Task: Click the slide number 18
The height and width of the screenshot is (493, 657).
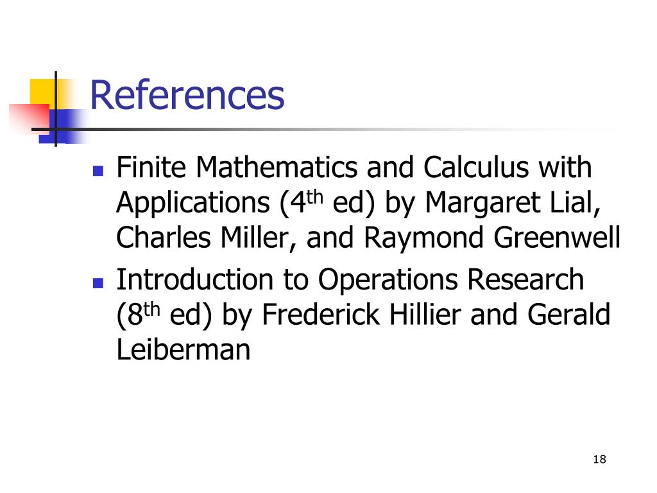Action: (x=600, y=460)
